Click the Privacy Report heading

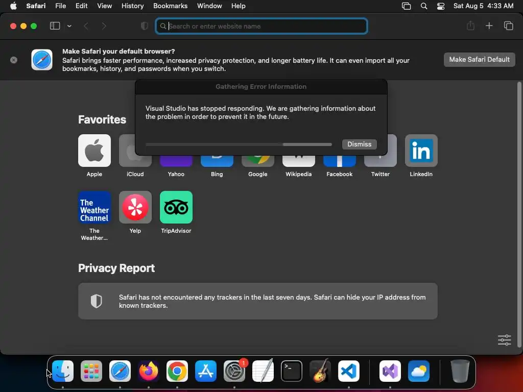click(x=116, y=268)
